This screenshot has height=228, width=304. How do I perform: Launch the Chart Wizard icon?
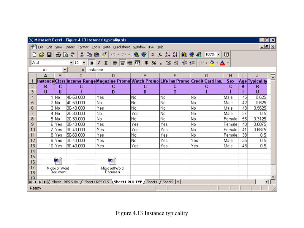click(184, 55)
